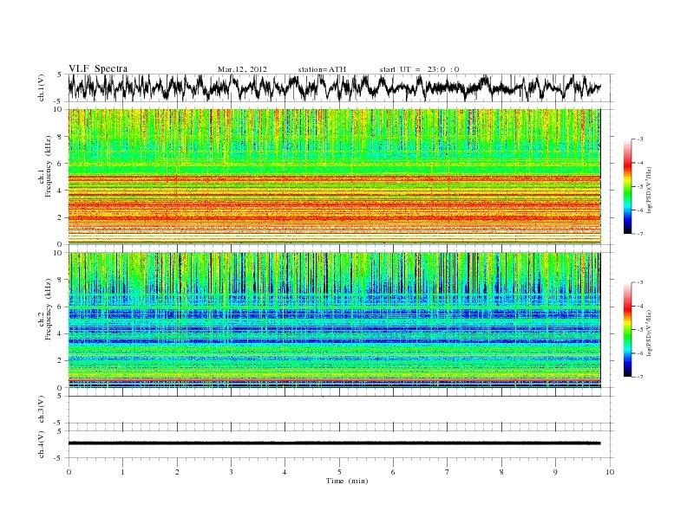
Task: Click the "ch.1(V)" waveform axis label
Action: click(42, 87)
